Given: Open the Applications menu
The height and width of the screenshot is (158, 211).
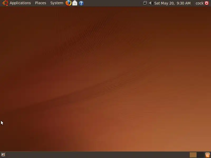Looking at the screenshot, I should [x=20, y=3].
